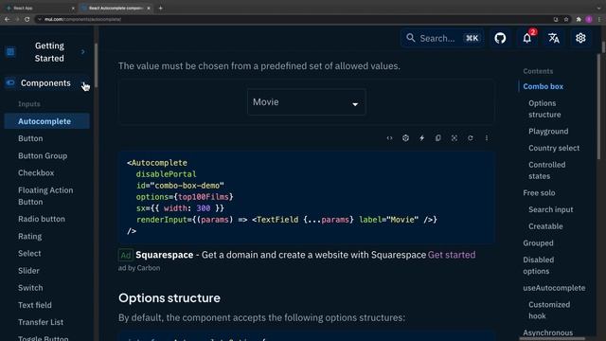
Task: Show the full source code icon
Action: tap(389, 138)
